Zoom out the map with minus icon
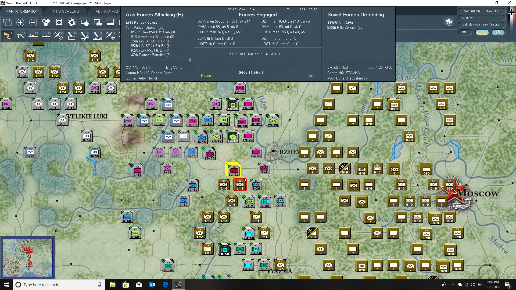The width and height of the screenshot is (516, 290). point(33,23)
